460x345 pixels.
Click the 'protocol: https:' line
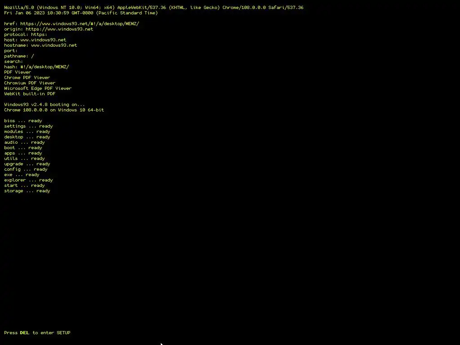click(26, 35)
